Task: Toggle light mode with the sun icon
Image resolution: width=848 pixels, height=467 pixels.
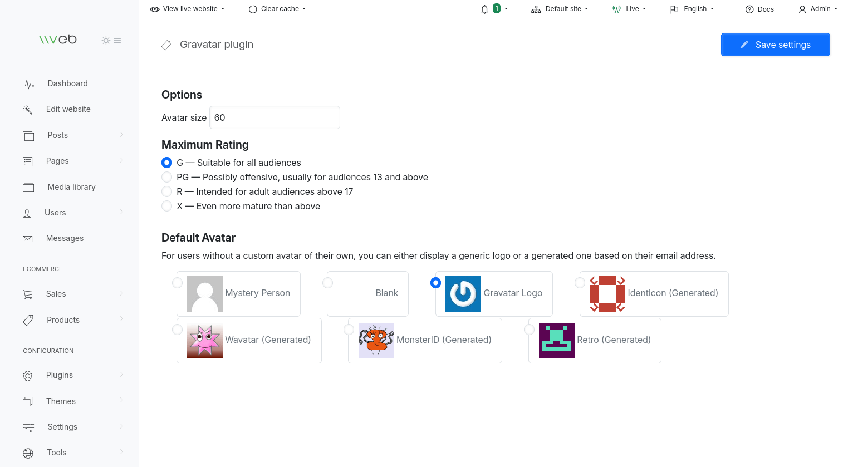Action: click(x=105, y=40)
